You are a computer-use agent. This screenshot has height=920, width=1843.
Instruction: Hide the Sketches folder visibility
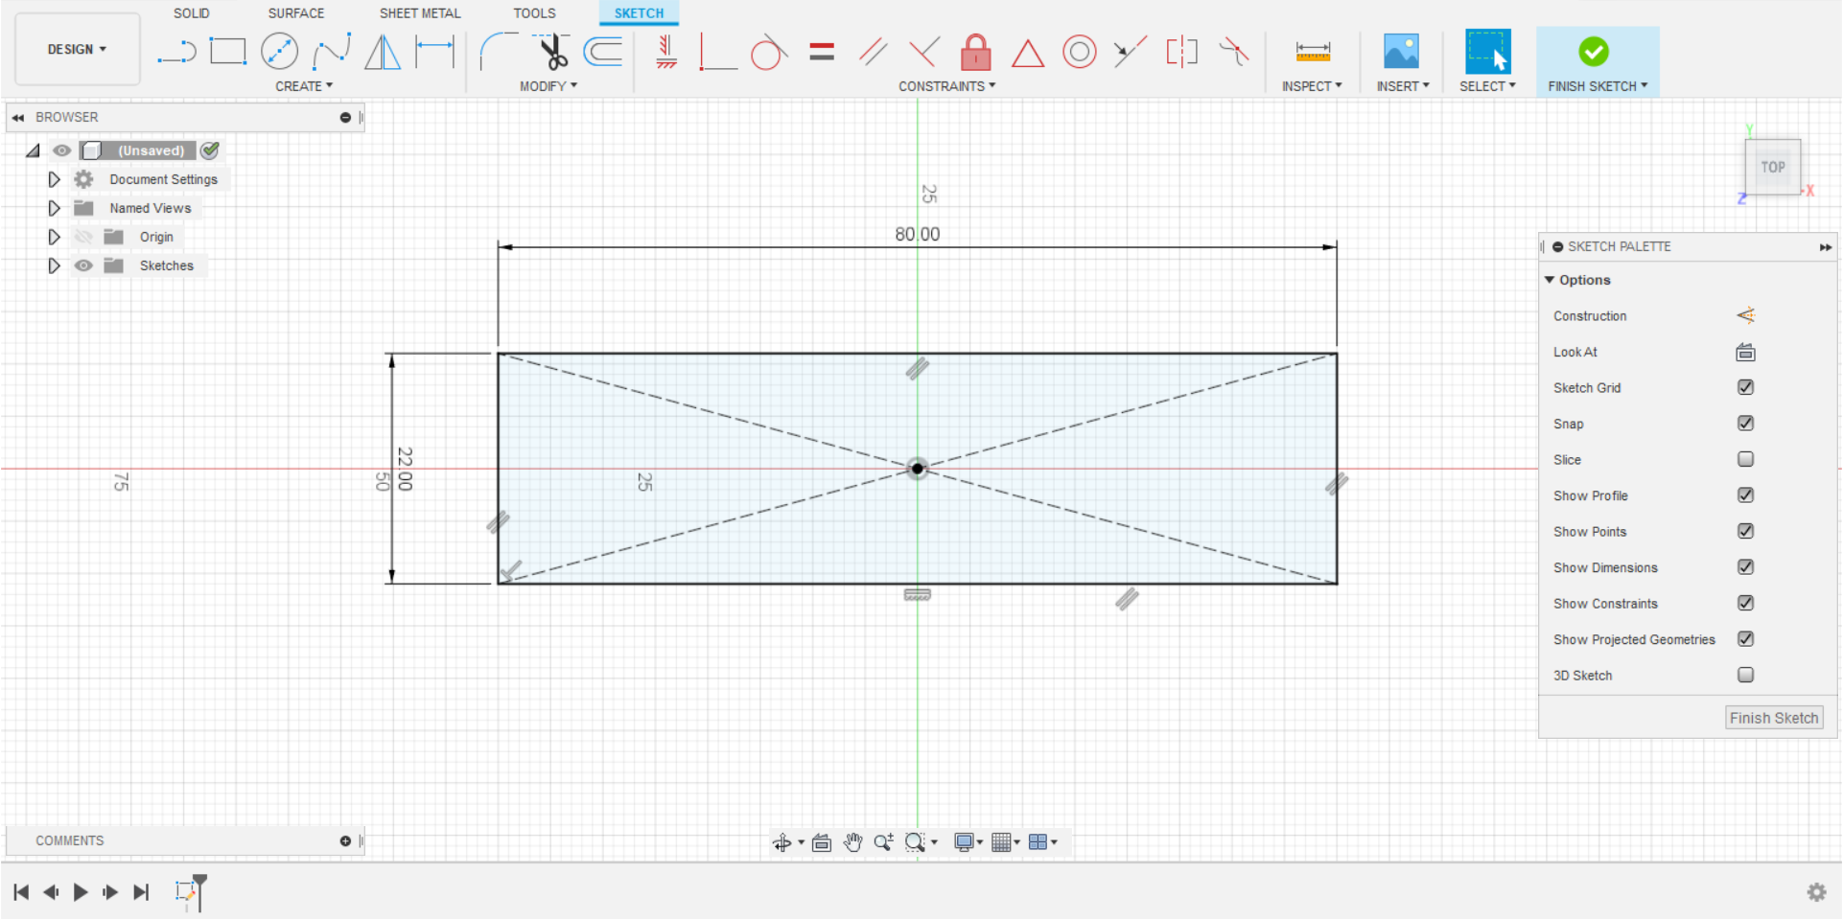(83, 265)
